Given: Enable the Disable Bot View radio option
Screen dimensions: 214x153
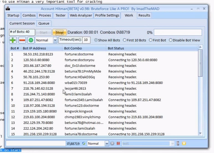Looking at the screenshot, I should (x=185, y=40).
